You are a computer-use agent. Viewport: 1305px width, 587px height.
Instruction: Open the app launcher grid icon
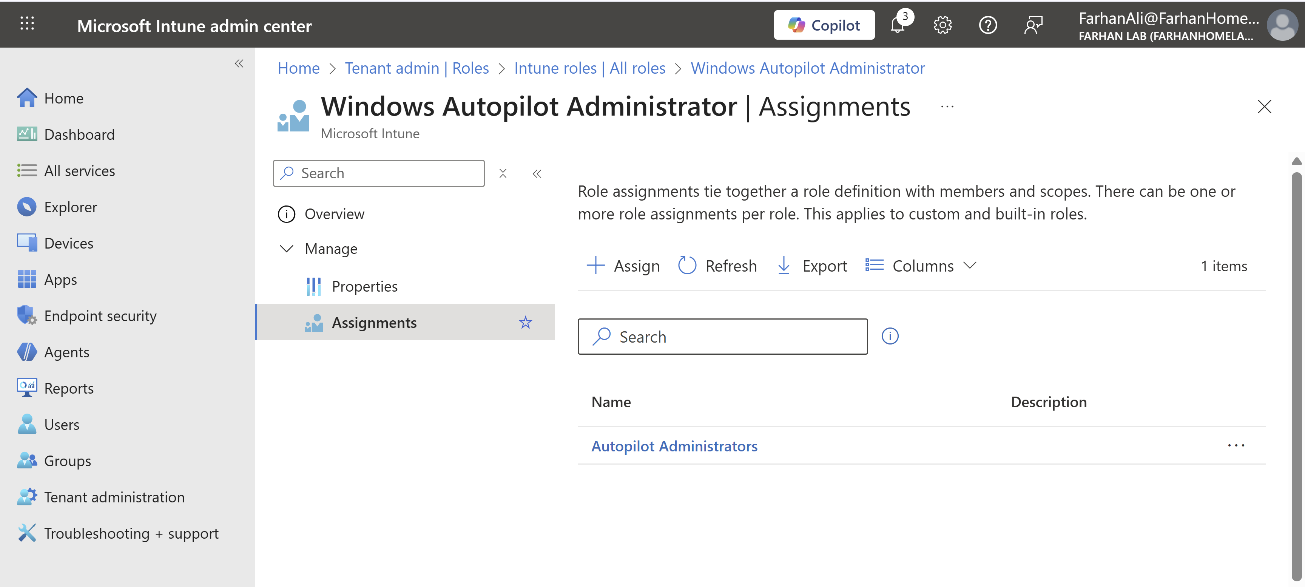click(x=27, y=23)
